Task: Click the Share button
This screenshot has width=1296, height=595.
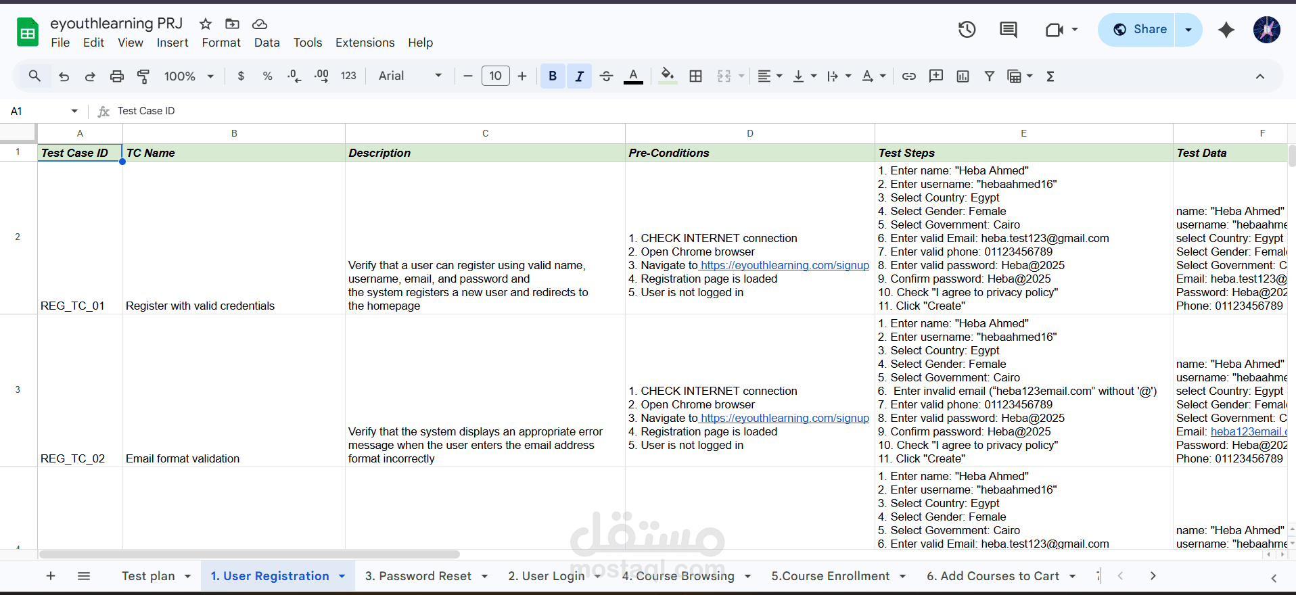Action: pos(1137,30)
